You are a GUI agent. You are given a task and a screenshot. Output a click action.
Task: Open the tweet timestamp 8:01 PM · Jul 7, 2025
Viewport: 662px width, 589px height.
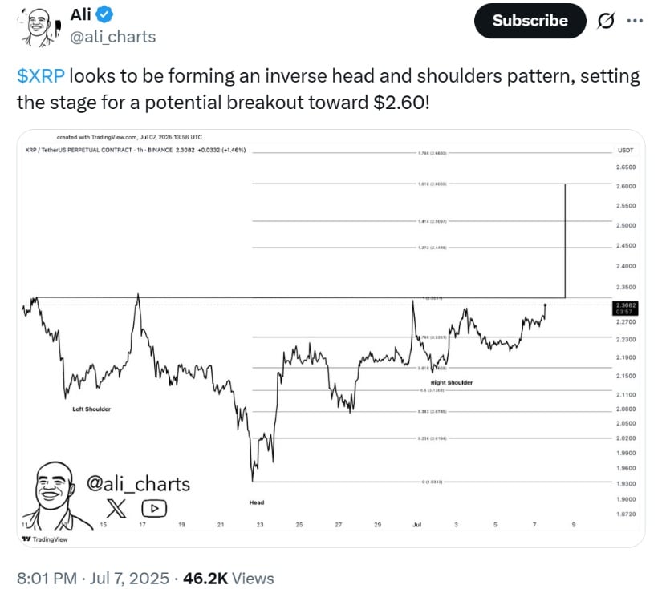coord(93,578)
